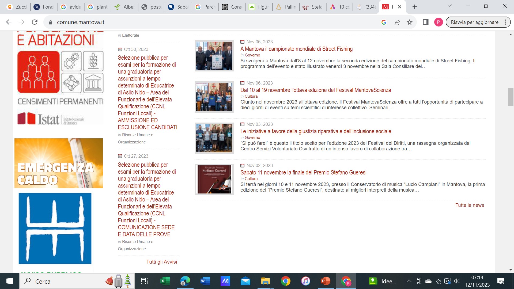Image resolution: width=514 pixels, height=289 pixels.
Task: Open the Wi-Fi network tray icon
Action: click(438, 281)
